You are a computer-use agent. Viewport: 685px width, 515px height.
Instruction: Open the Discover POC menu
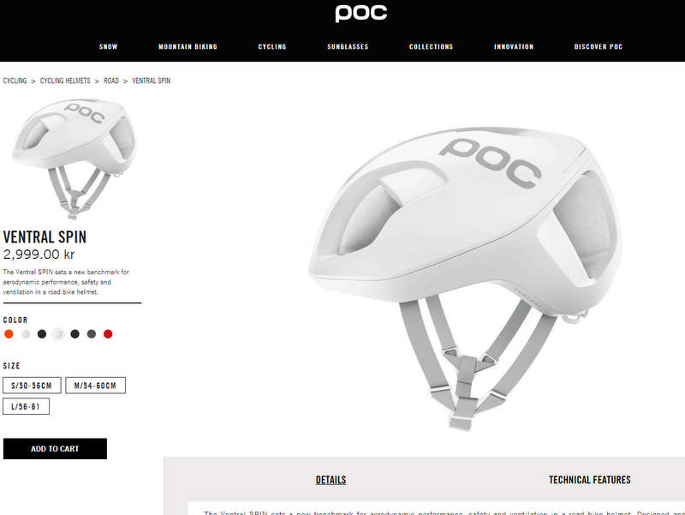click(x=598, y=47)
